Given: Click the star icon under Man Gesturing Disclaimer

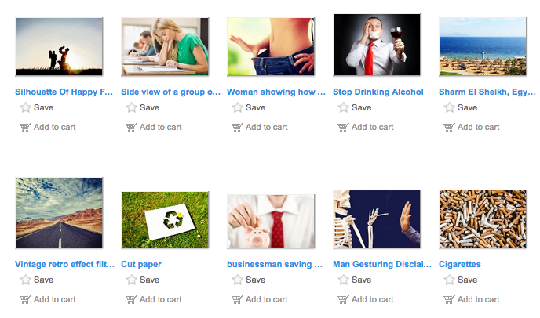Looking at the screenshot, I should (343, 280).
